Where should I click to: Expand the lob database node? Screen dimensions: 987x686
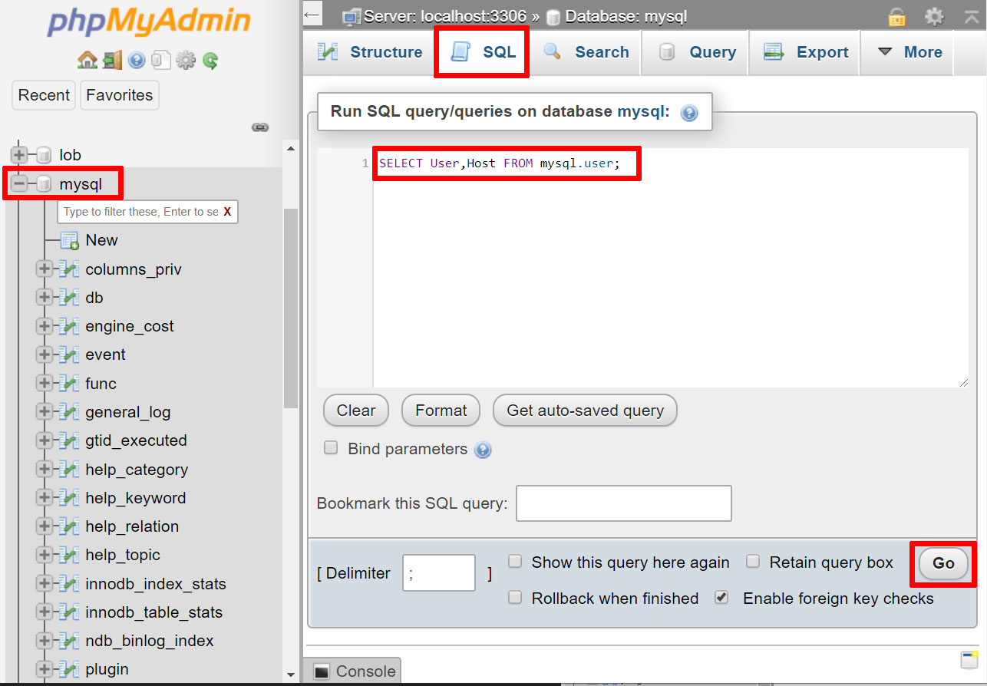click(x=19, y=155)
